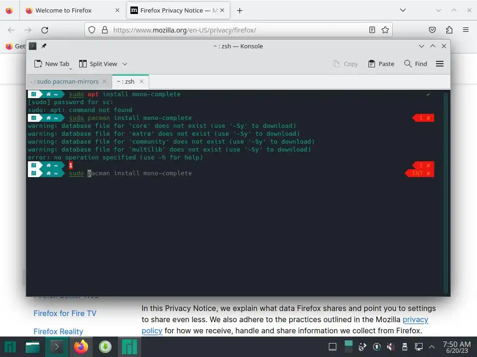The image size is (477, 357).
Task: Close the Welcome to Firefox tab
Action: (117, 10)
